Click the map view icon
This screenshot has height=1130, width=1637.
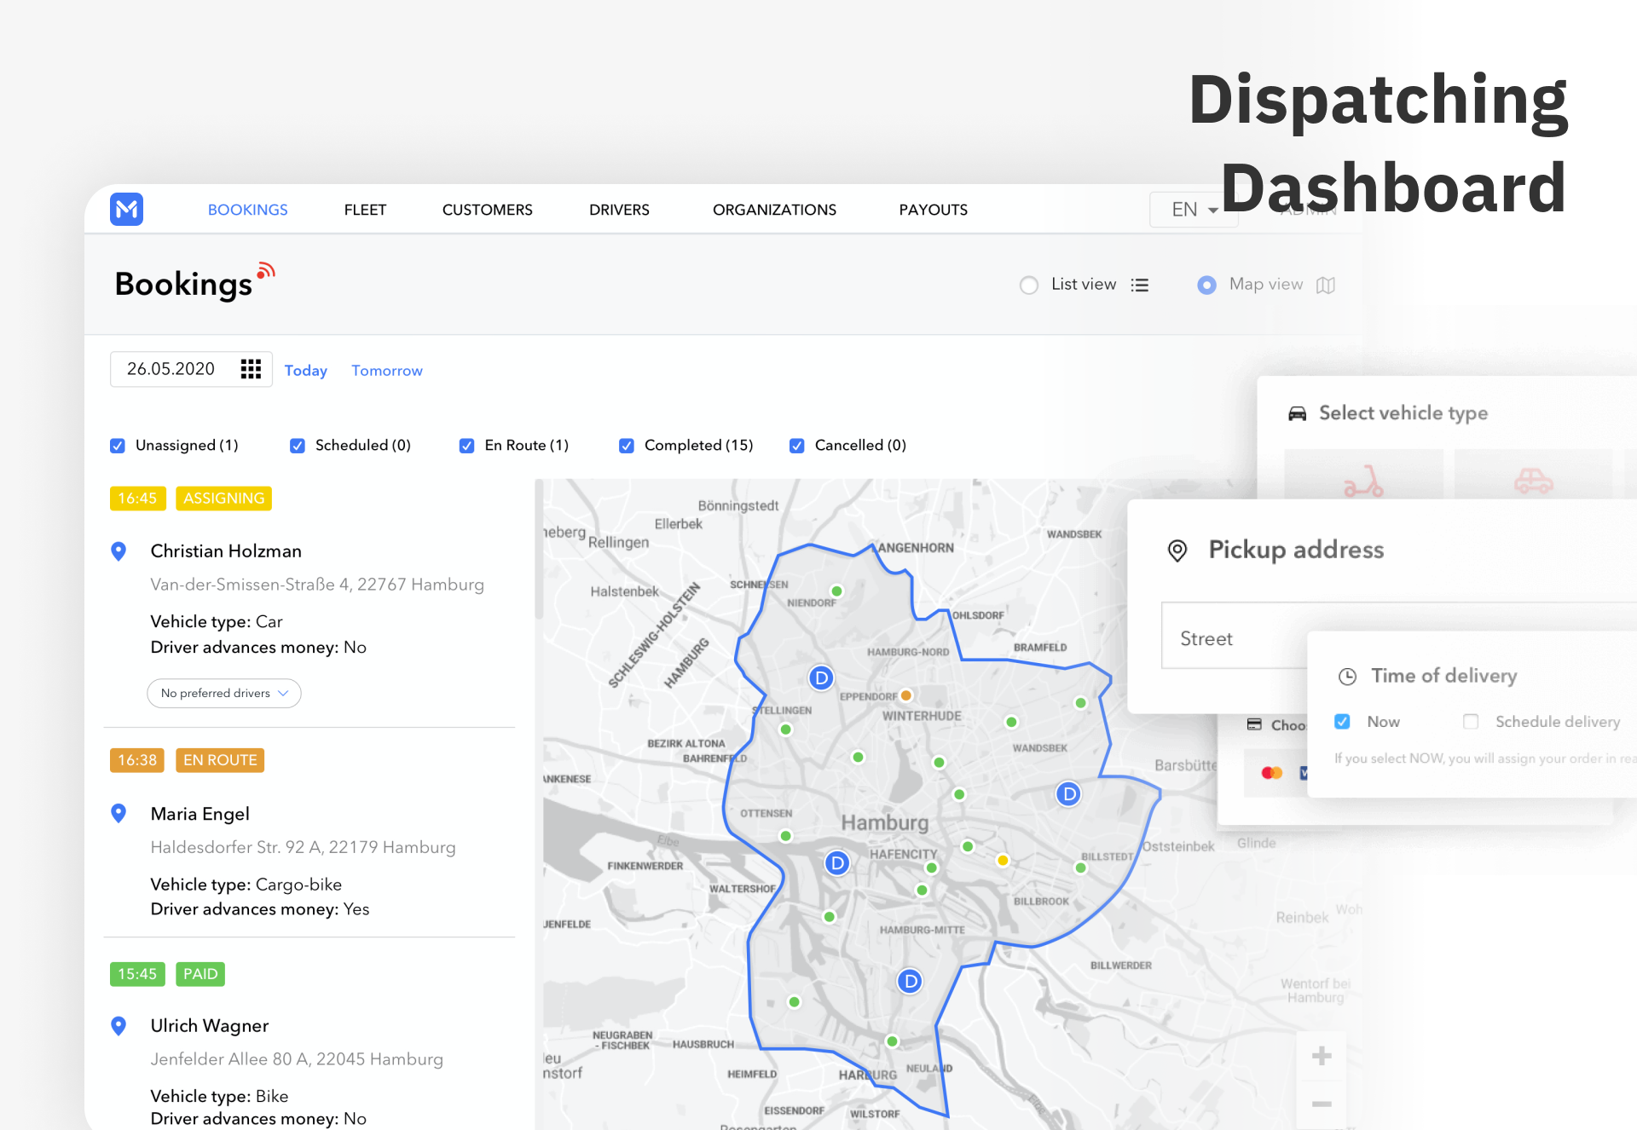pyautogui.click(x=1325, y=285)
